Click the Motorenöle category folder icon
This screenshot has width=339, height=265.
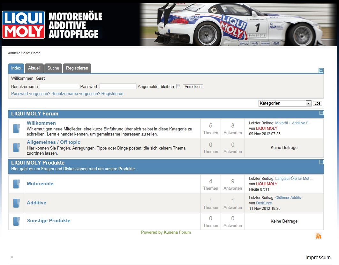pos(16,184)
